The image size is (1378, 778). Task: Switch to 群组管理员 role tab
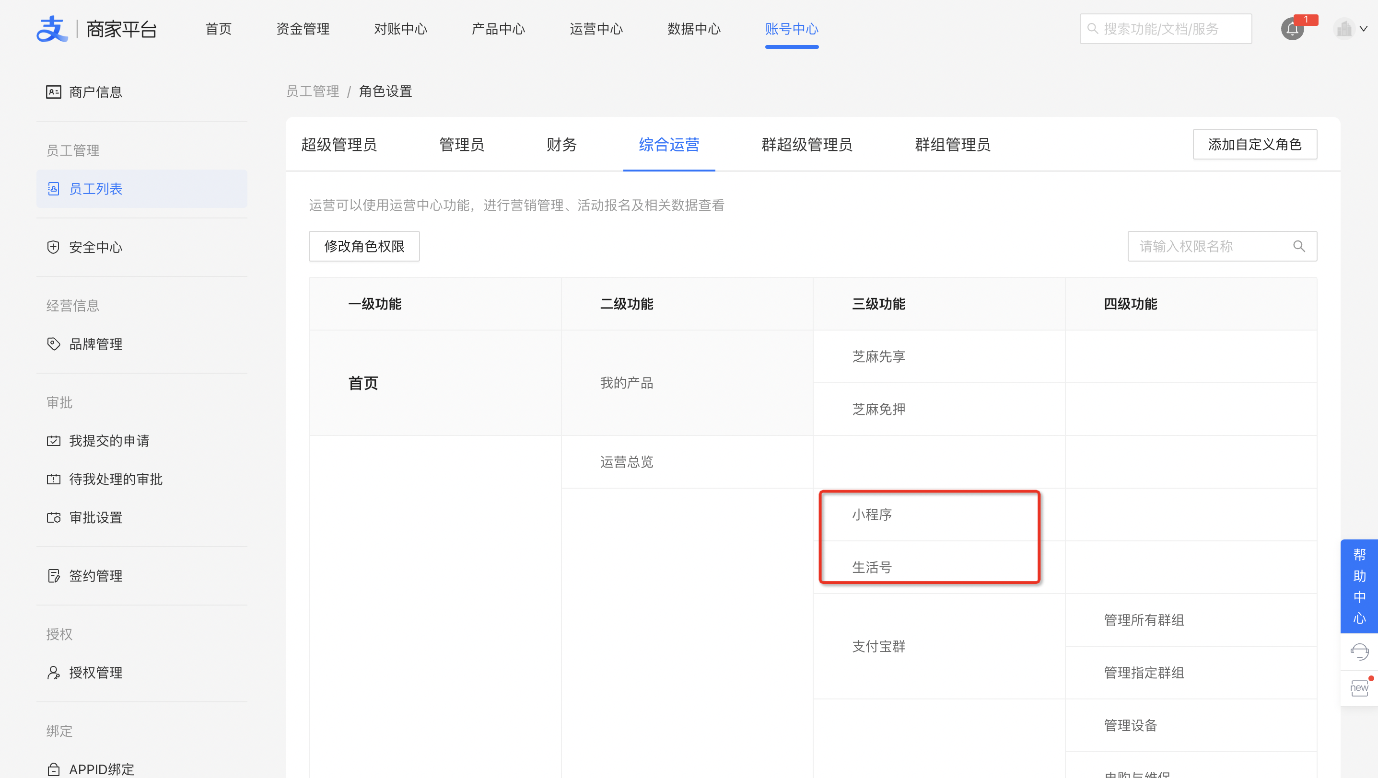[x=953, y=144]
